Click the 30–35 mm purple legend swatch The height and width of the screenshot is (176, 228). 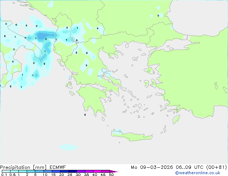[81, 171]
